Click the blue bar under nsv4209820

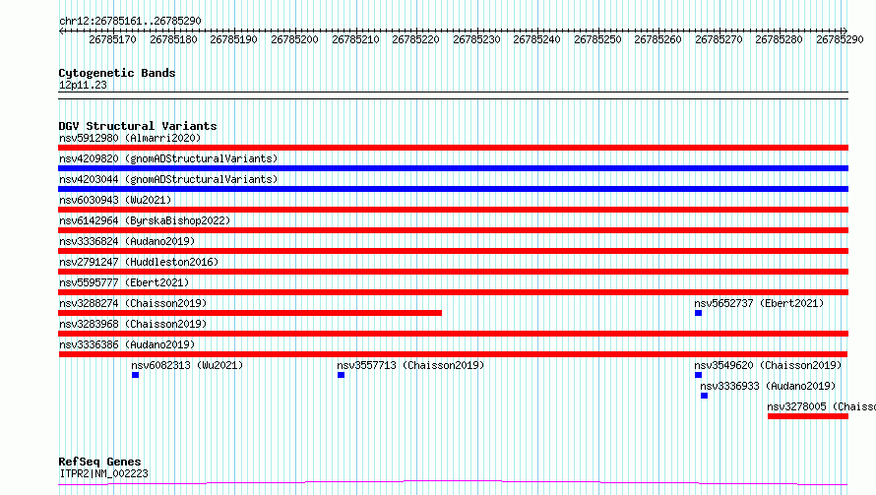tap(453, 168)
